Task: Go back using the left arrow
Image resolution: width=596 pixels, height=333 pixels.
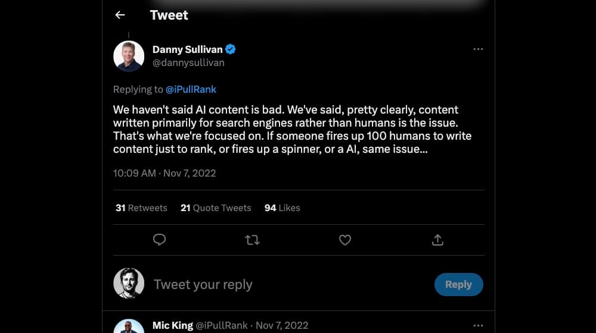Action: (x=120, y=15)
